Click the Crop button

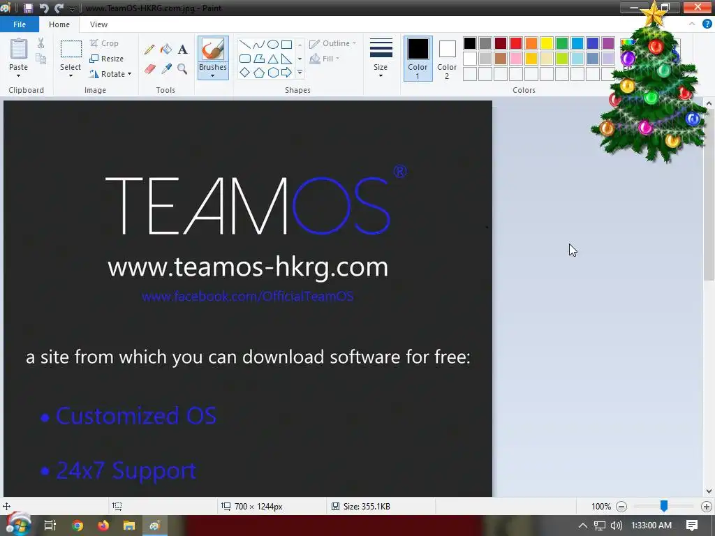point(105,43)
